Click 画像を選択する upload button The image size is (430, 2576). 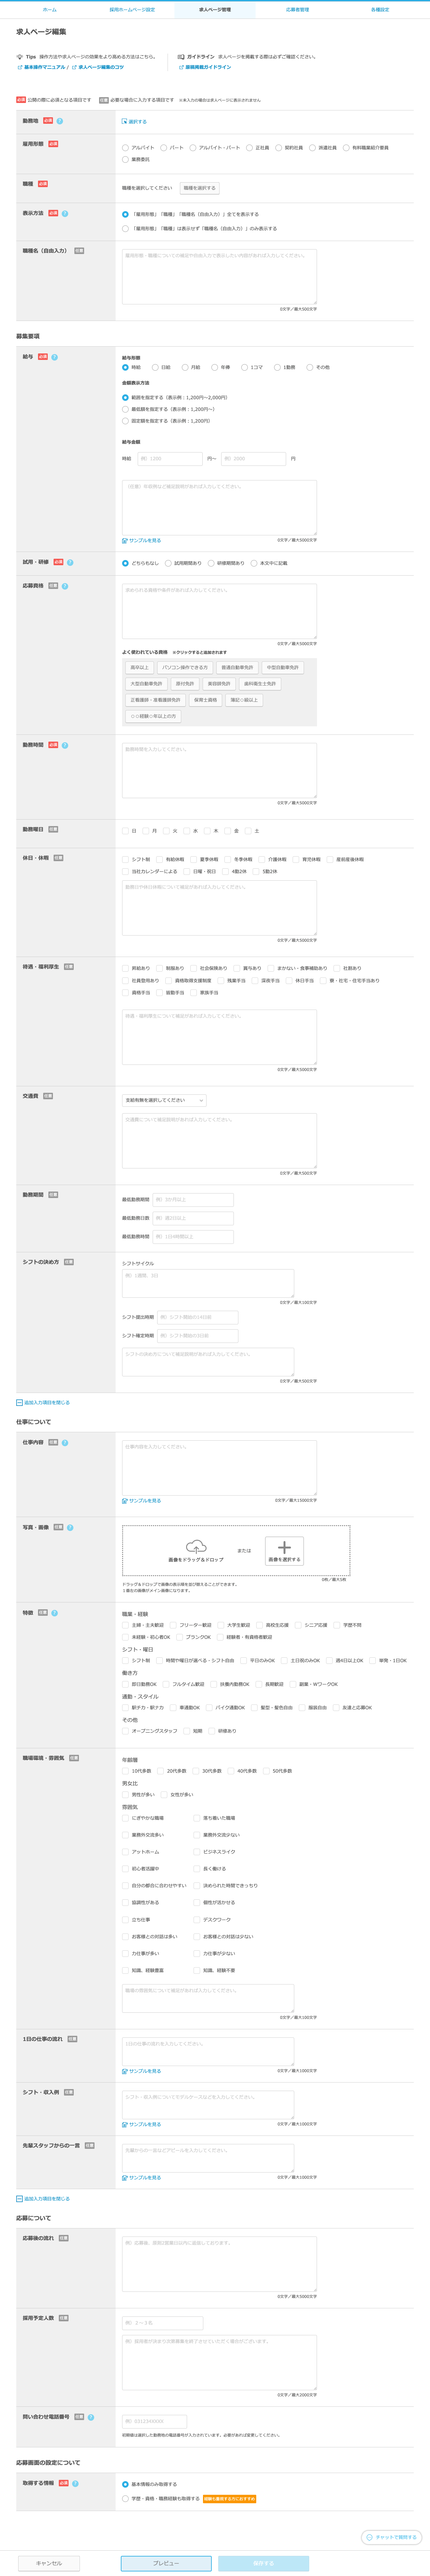click(x=284, y=1551)
